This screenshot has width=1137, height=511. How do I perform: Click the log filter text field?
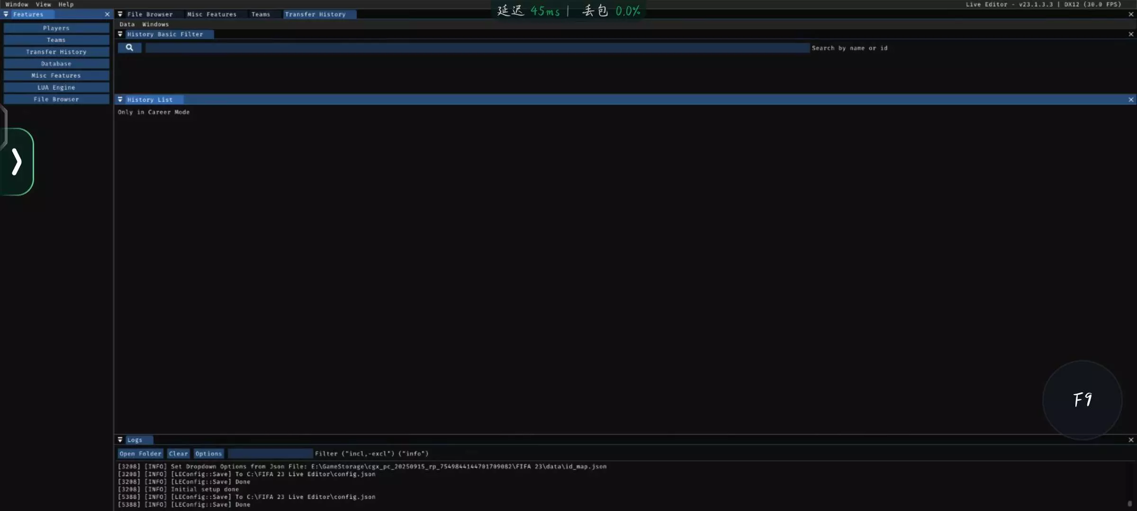point(270,453)
